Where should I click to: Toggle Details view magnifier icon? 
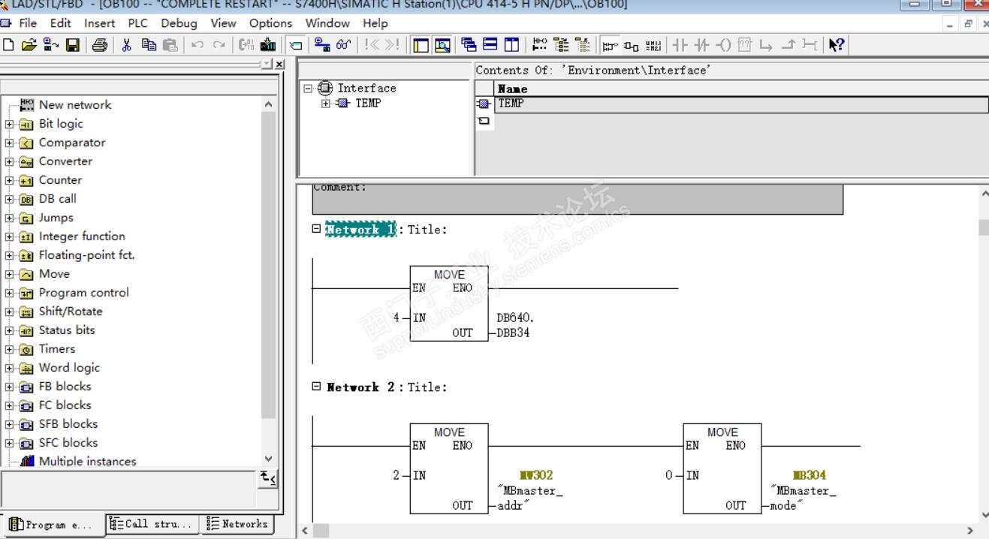442,45
